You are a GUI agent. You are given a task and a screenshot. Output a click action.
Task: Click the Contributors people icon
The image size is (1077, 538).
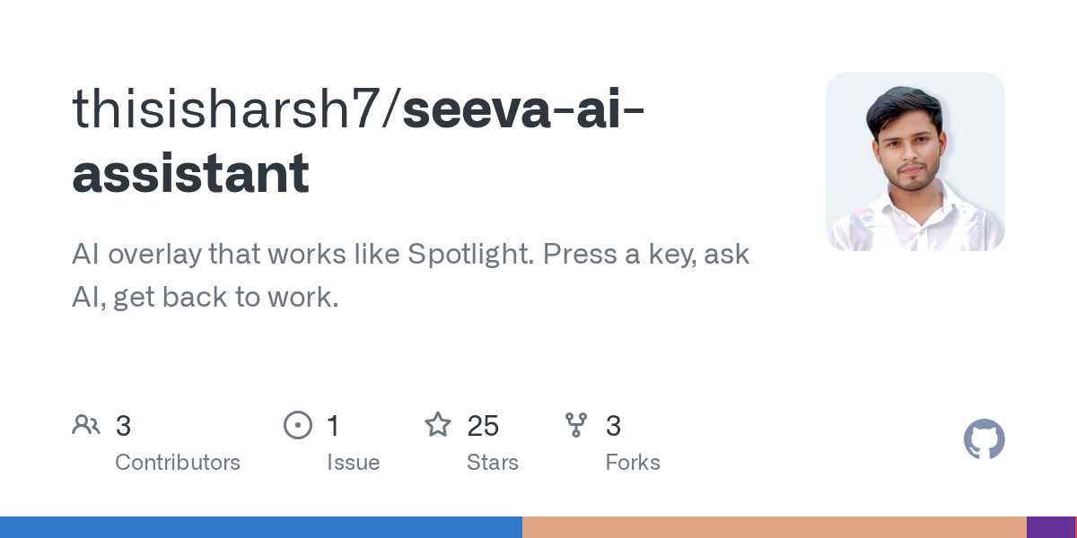pos(86,425)
